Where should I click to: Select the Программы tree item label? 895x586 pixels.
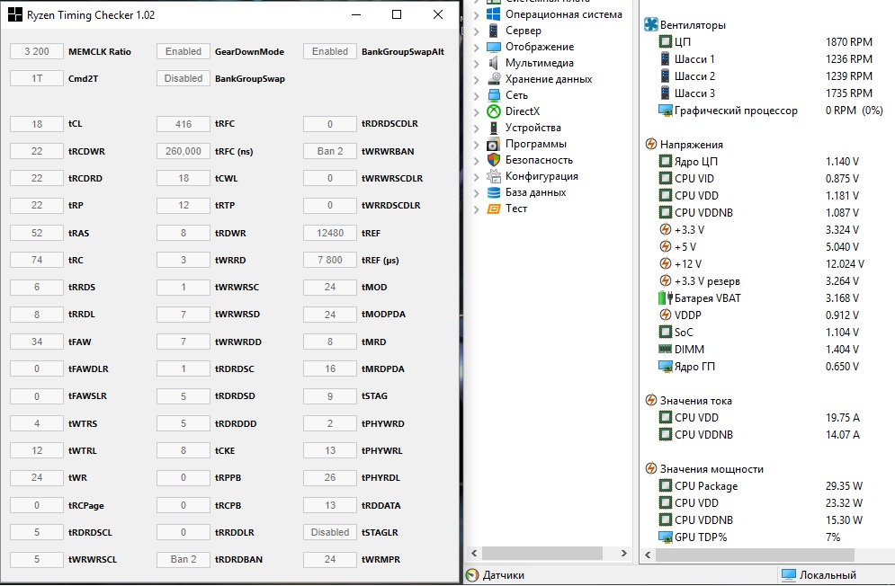(535, 144)
